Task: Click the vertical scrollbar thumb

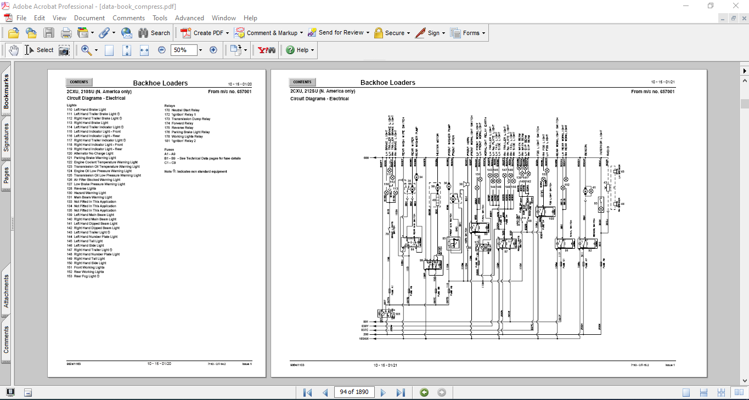Action: (745, 104)
